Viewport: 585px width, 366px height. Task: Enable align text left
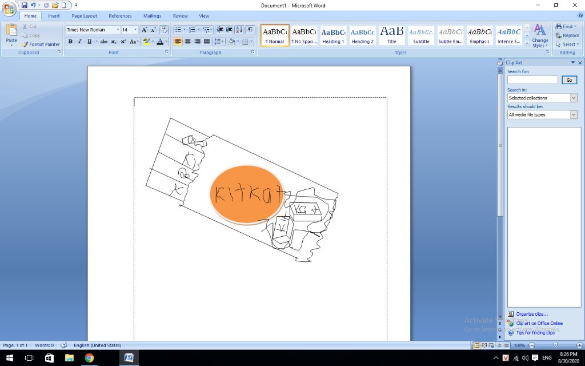[x=178, y=41]
